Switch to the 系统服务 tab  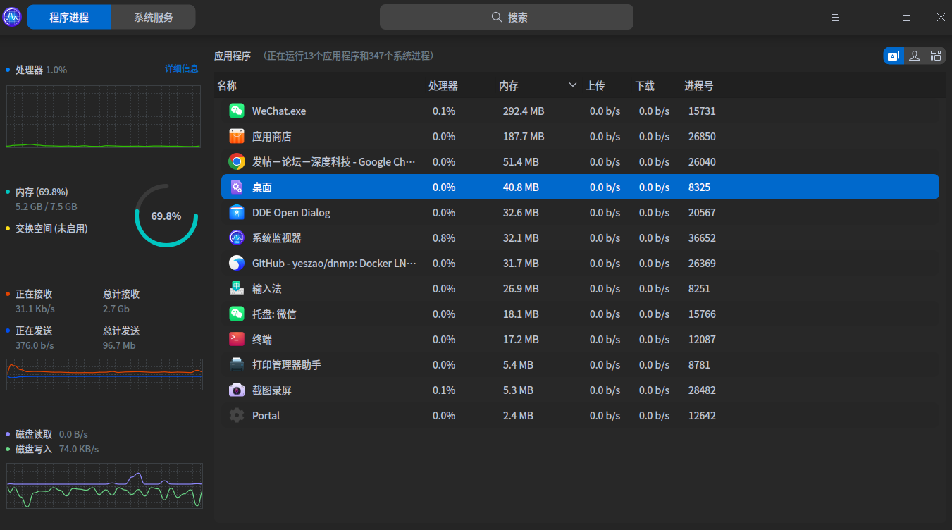pyautogui.click(x=154, y=17)
